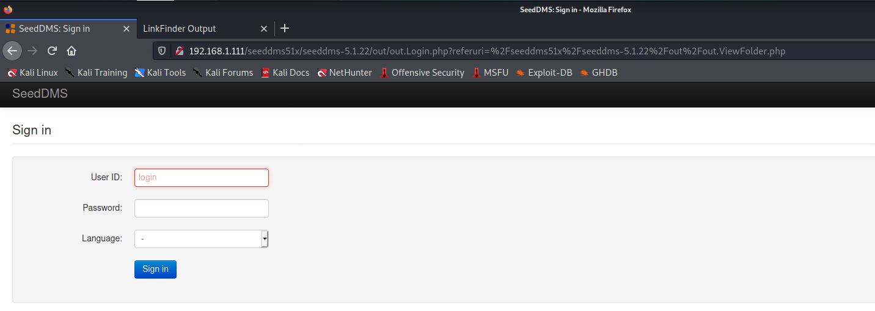
Task: Close the SeedDMS: Sign in tab
Action: [x=126, y=29]
